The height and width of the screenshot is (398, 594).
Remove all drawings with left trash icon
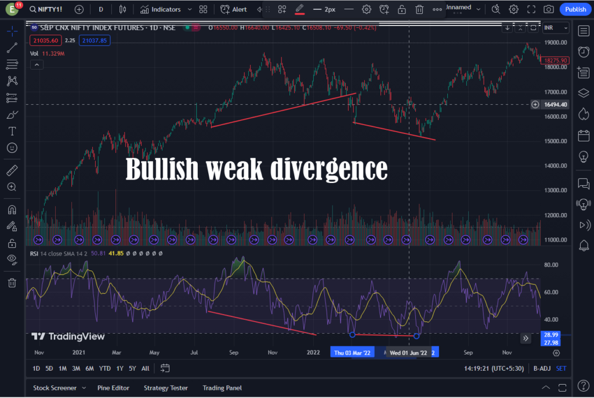[x=12, y=283]
